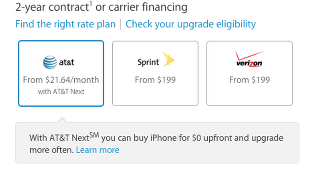Select the AT&T carrier option box
This screenshot has width=311, height=169.
[61, 74]
